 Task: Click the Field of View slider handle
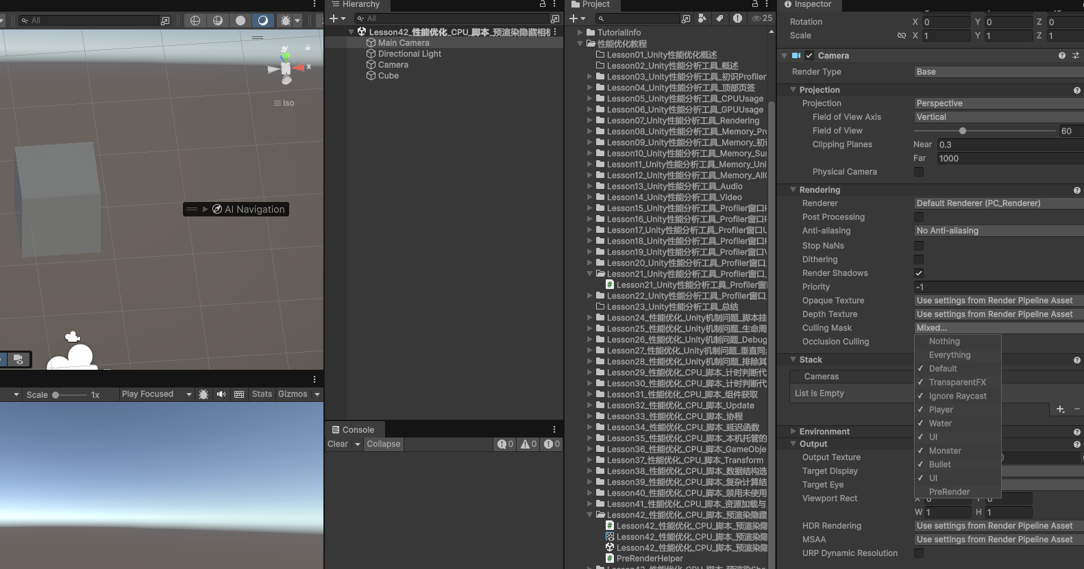(x=963, y=131)
